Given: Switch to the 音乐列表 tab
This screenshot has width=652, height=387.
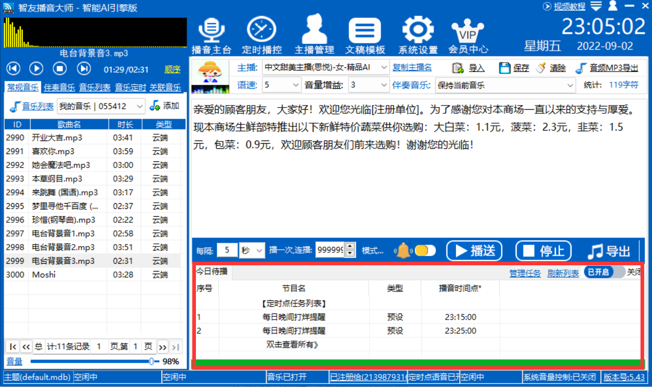Looking at the screenshot, I should point(95,87).
